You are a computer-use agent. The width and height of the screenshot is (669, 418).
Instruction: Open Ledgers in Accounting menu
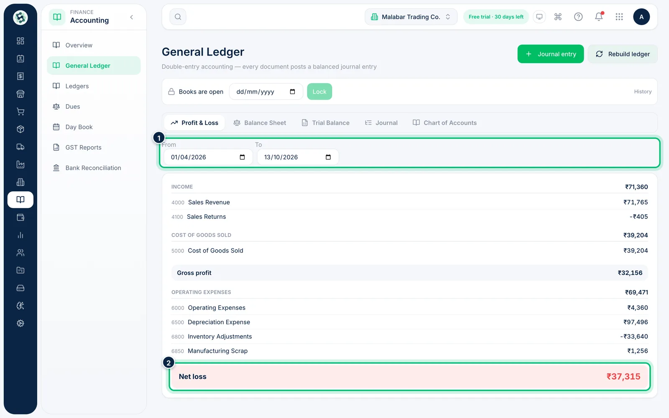coord(94,86)
